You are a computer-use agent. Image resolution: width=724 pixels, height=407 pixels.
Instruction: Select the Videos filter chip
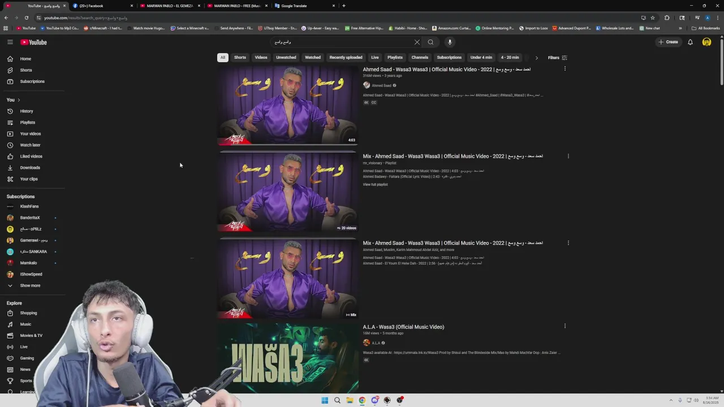(x=261, y=58)
